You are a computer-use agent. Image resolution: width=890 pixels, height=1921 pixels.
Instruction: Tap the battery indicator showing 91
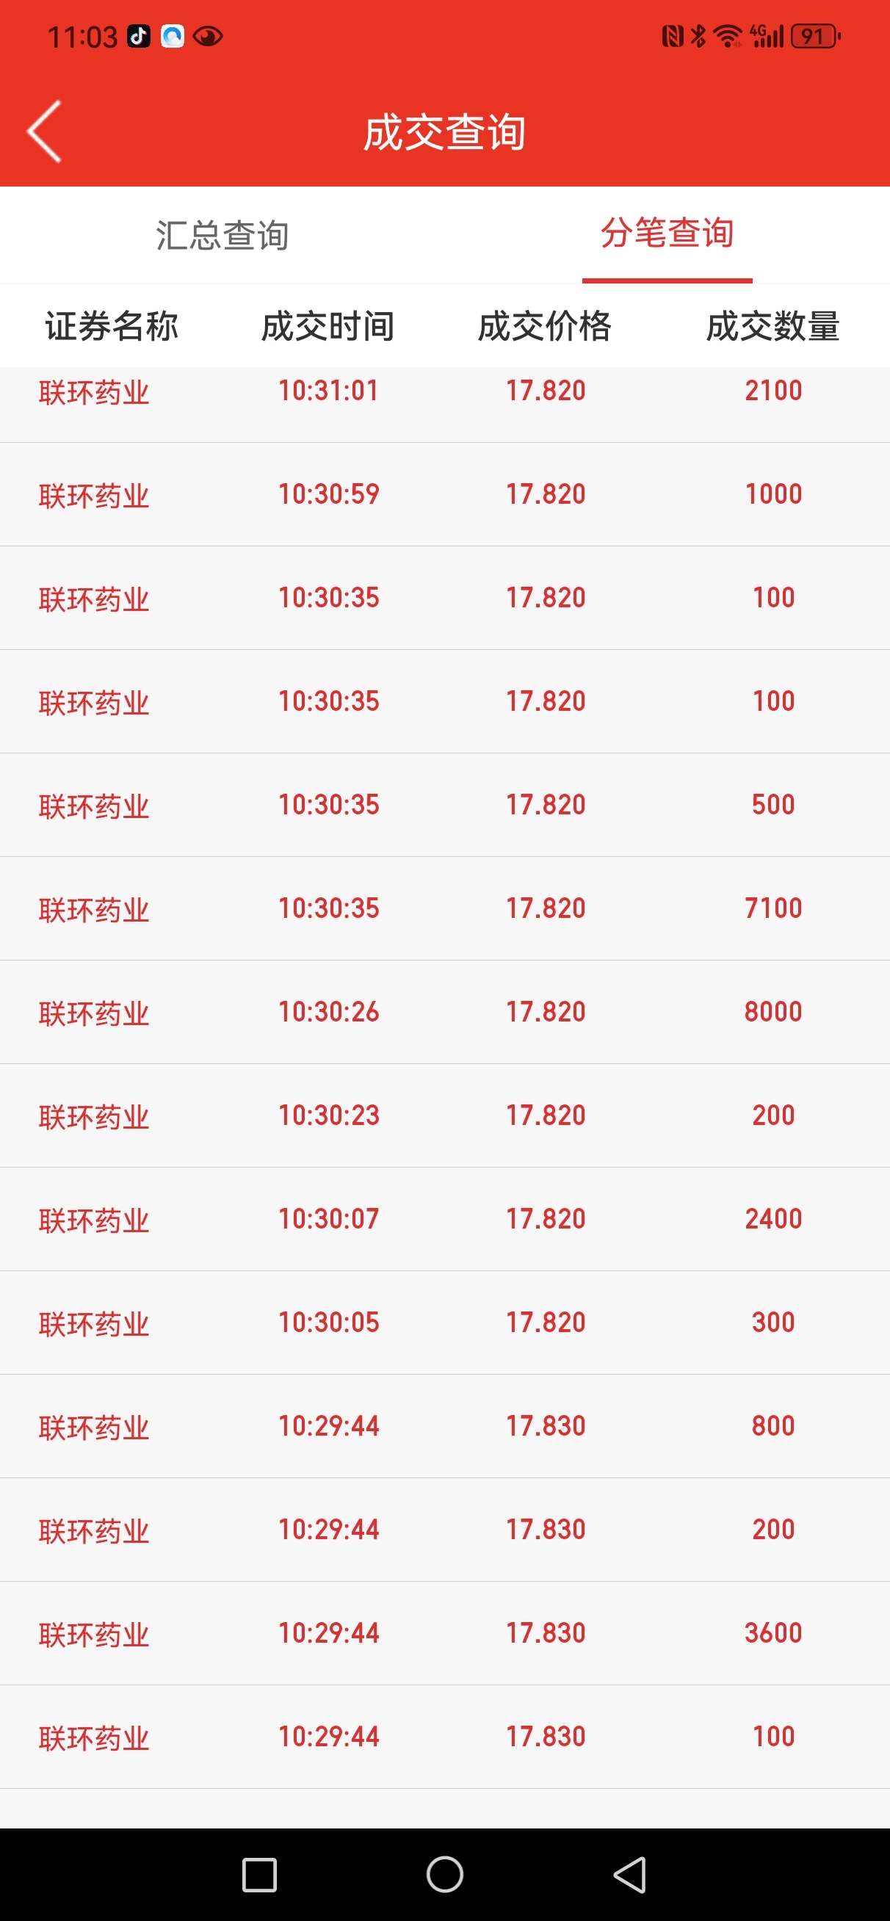tap(815, 36)
